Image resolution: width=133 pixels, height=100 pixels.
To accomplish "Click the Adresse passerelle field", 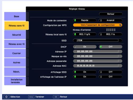I will tap(98, 61).
